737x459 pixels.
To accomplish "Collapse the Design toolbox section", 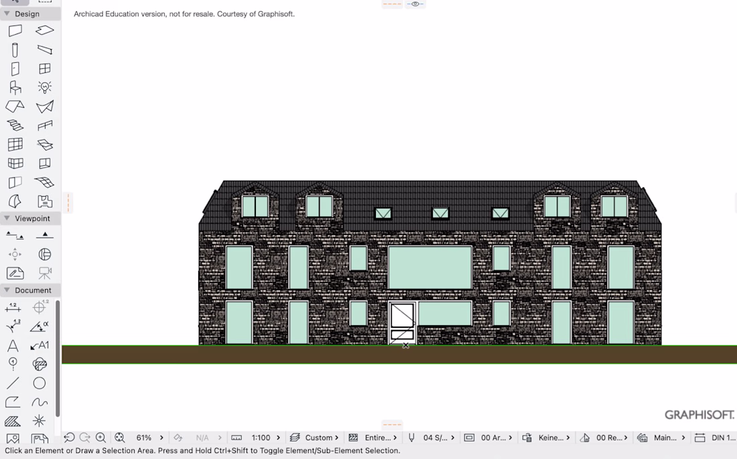I will (7, 13).
